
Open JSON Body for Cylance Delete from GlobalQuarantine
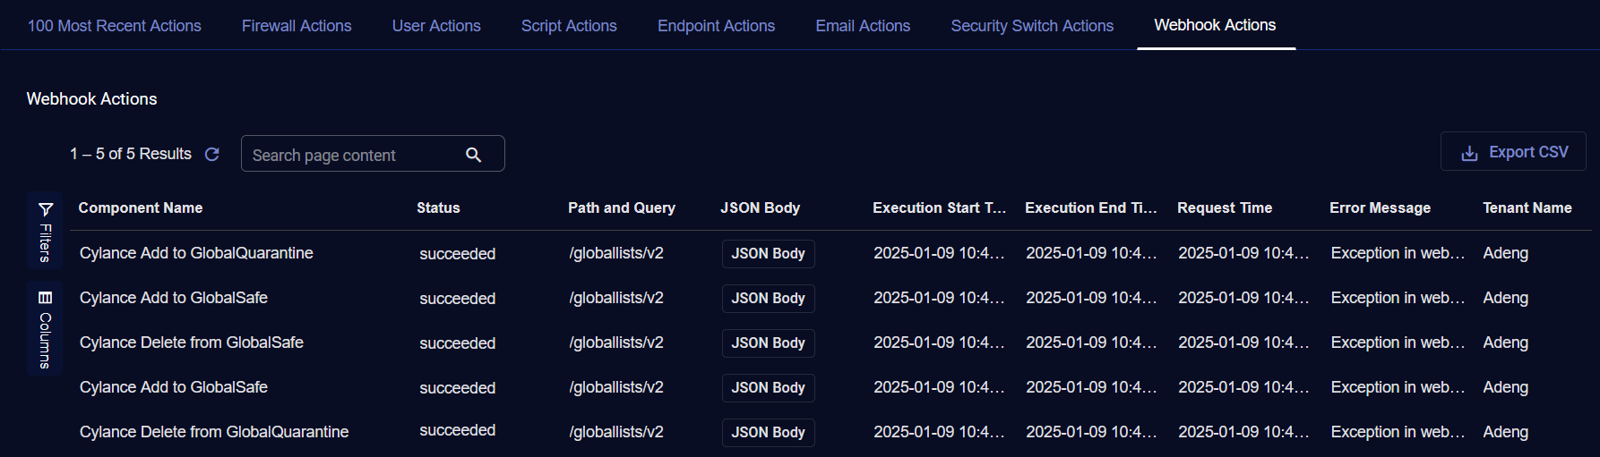769,432
